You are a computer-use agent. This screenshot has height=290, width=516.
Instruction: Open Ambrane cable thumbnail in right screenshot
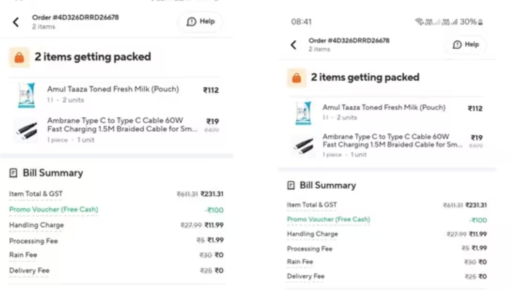coord(303,145)
